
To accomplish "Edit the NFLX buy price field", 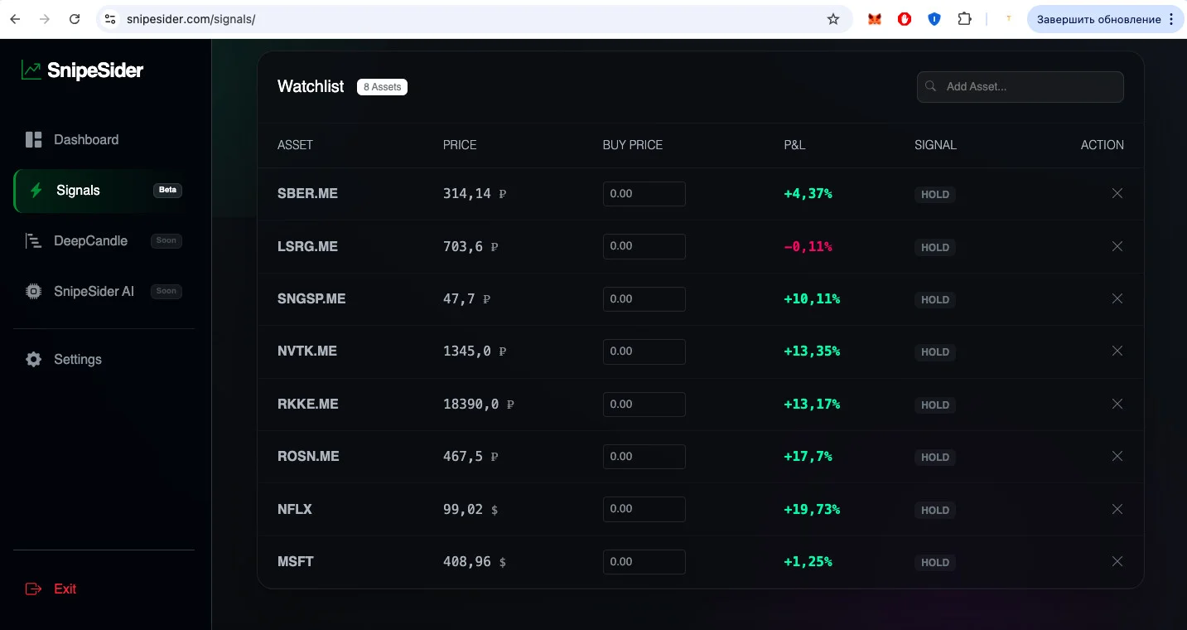I will [644, 509].
